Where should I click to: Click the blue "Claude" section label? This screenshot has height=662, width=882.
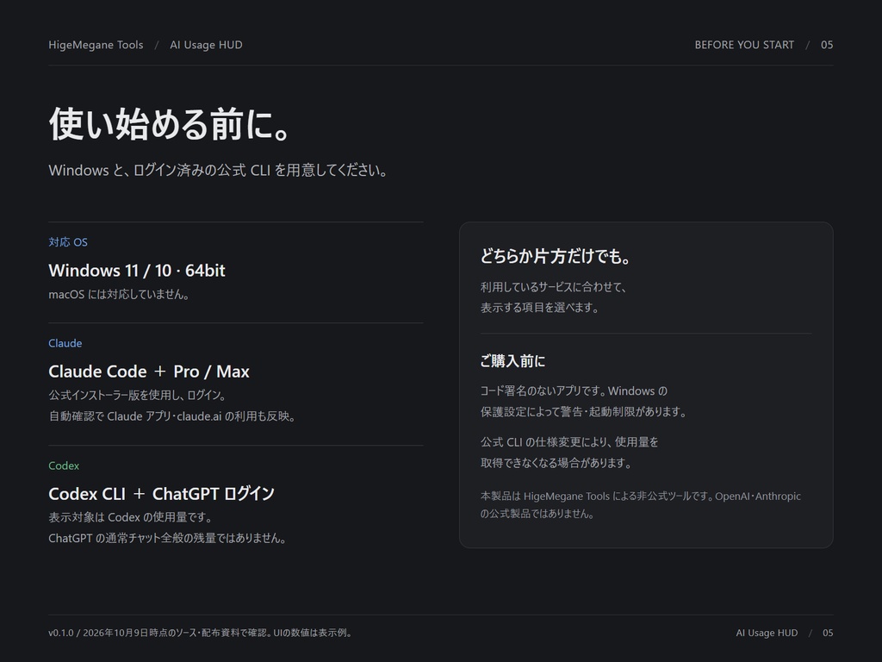65,343
